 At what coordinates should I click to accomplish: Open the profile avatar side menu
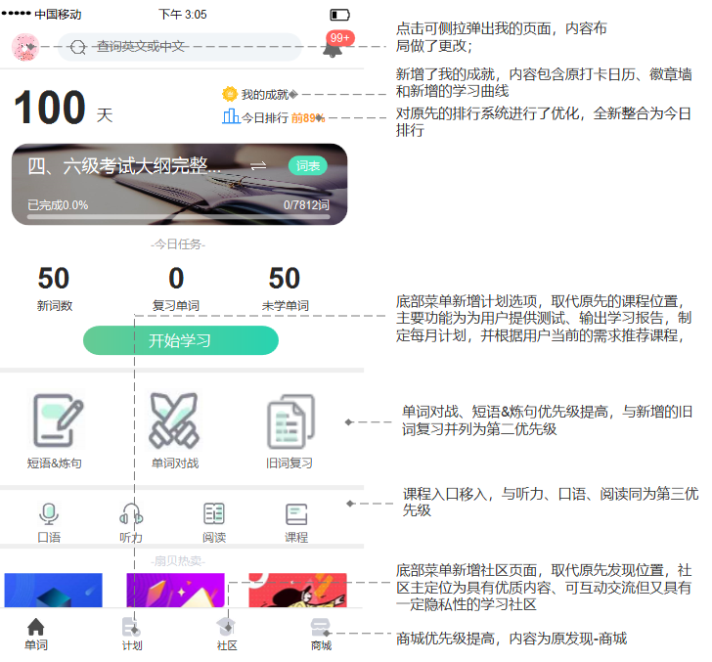tap(25, 47)
